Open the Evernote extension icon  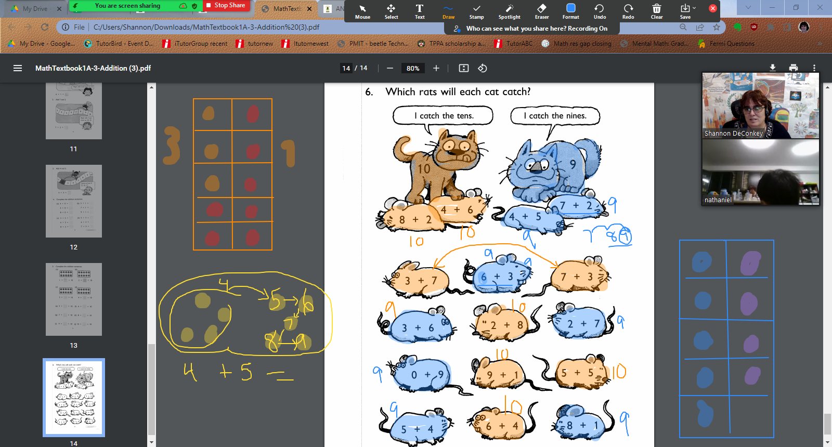[x=737, y=27]
